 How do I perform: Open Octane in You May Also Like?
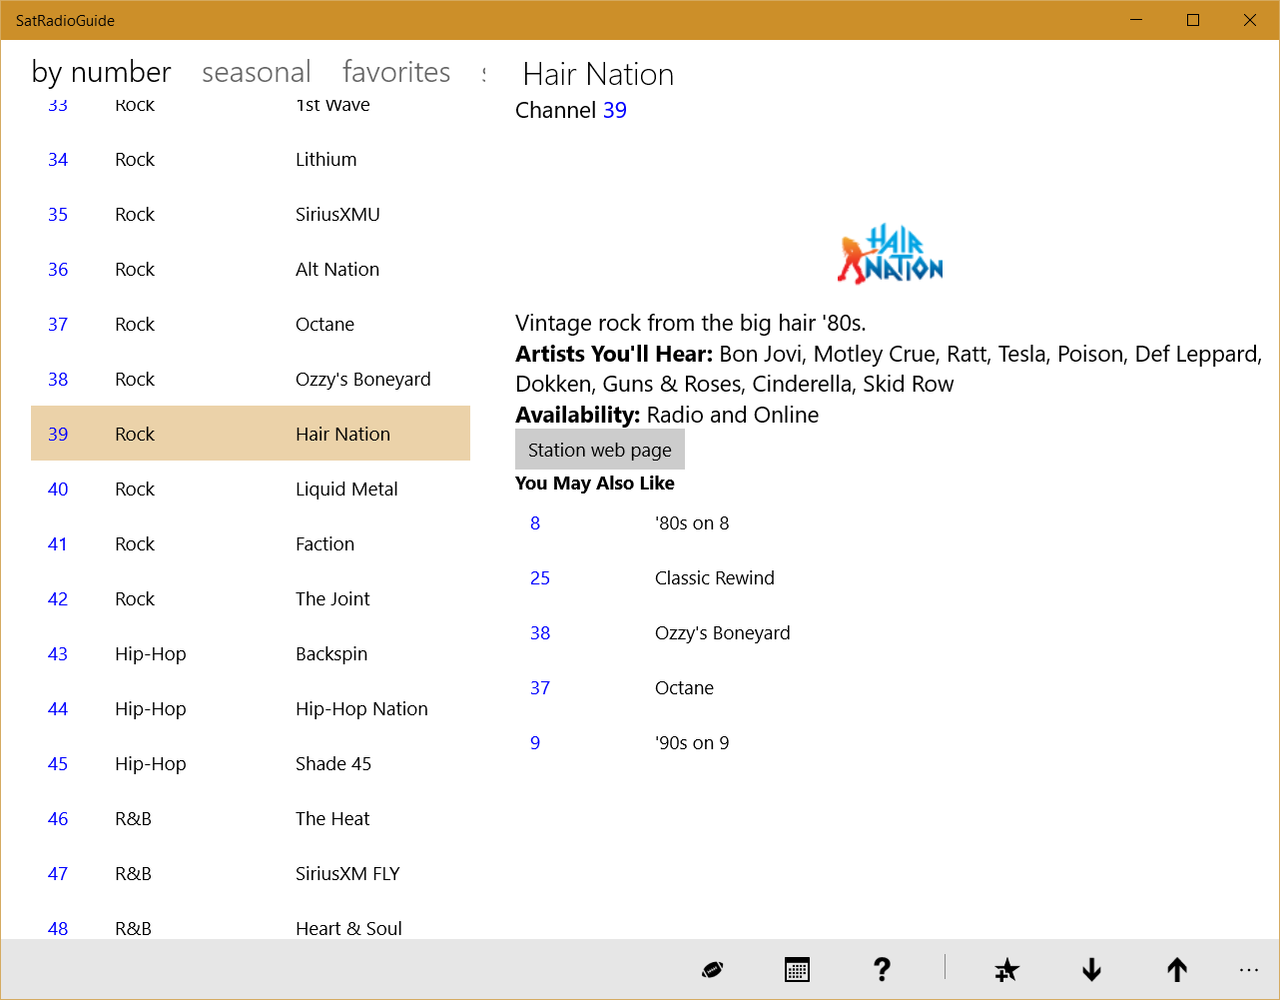[x=684, y=687]
